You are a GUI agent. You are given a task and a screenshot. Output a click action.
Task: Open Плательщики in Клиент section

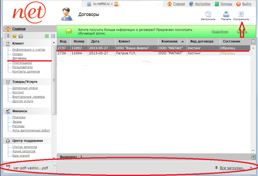coord(22,63)
